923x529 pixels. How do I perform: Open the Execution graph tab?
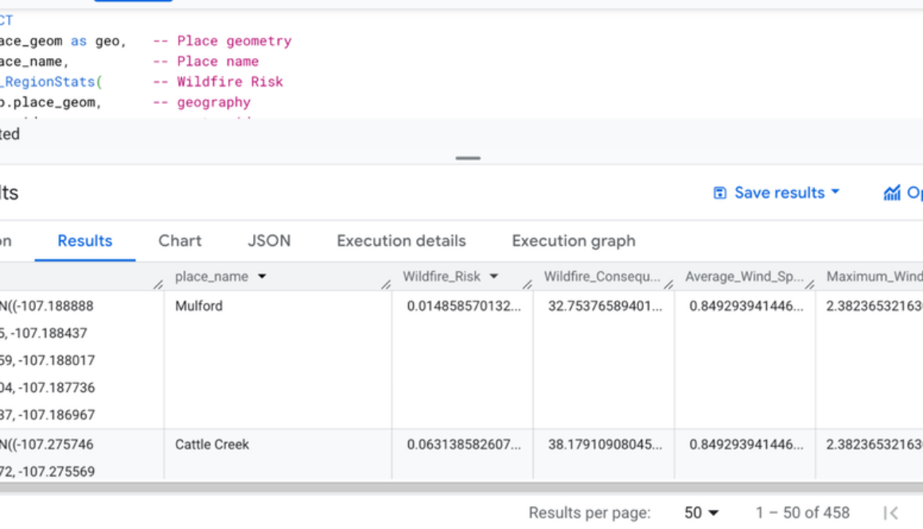(x=573, y=241)
